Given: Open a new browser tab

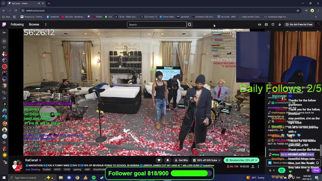Looking at the screenshot, I should point(49,3).
